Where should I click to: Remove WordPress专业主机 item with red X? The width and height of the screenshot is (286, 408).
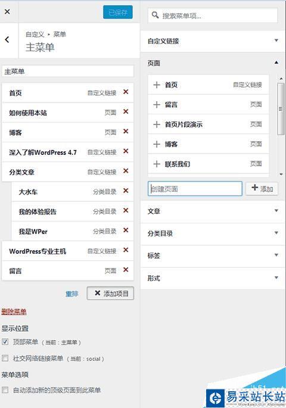coord(126,250)
